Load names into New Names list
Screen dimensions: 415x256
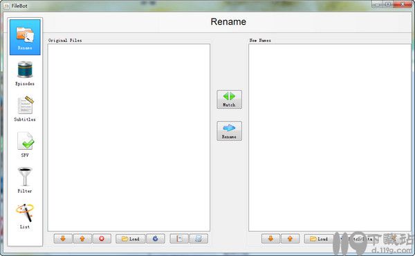coord(319,239)
